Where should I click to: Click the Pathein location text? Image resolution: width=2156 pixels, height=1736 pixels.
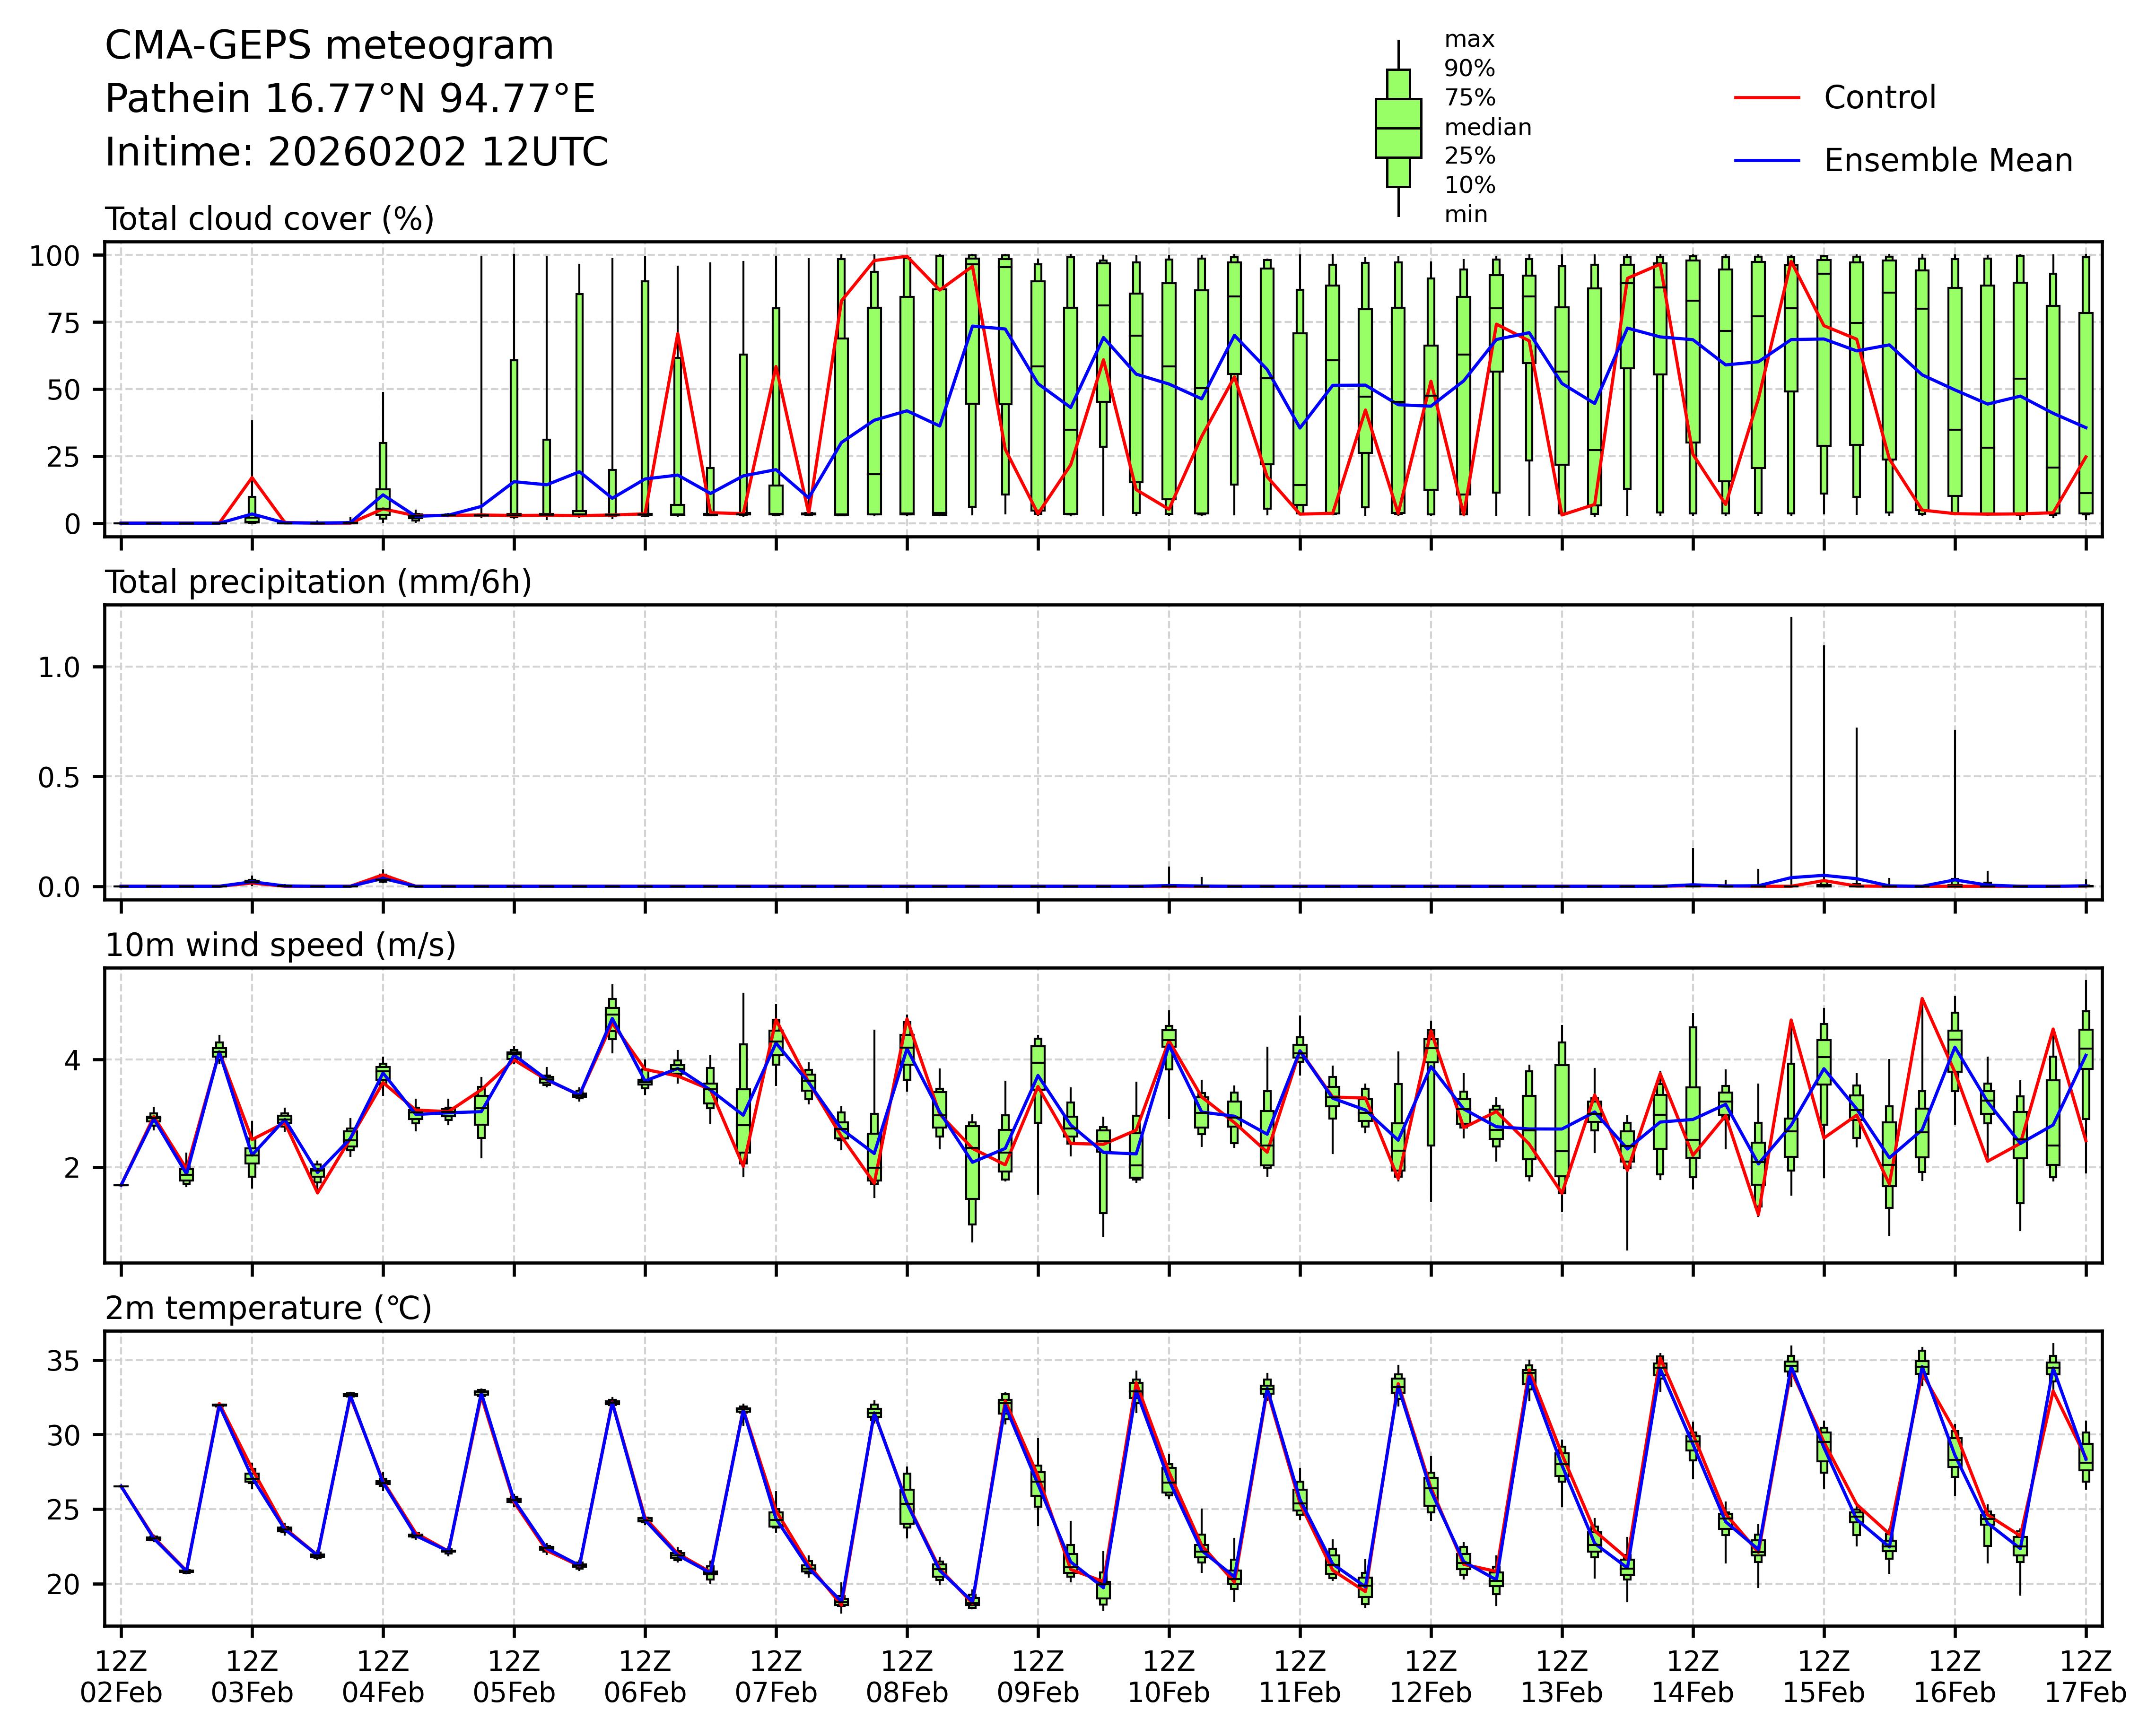coord(349,99)
